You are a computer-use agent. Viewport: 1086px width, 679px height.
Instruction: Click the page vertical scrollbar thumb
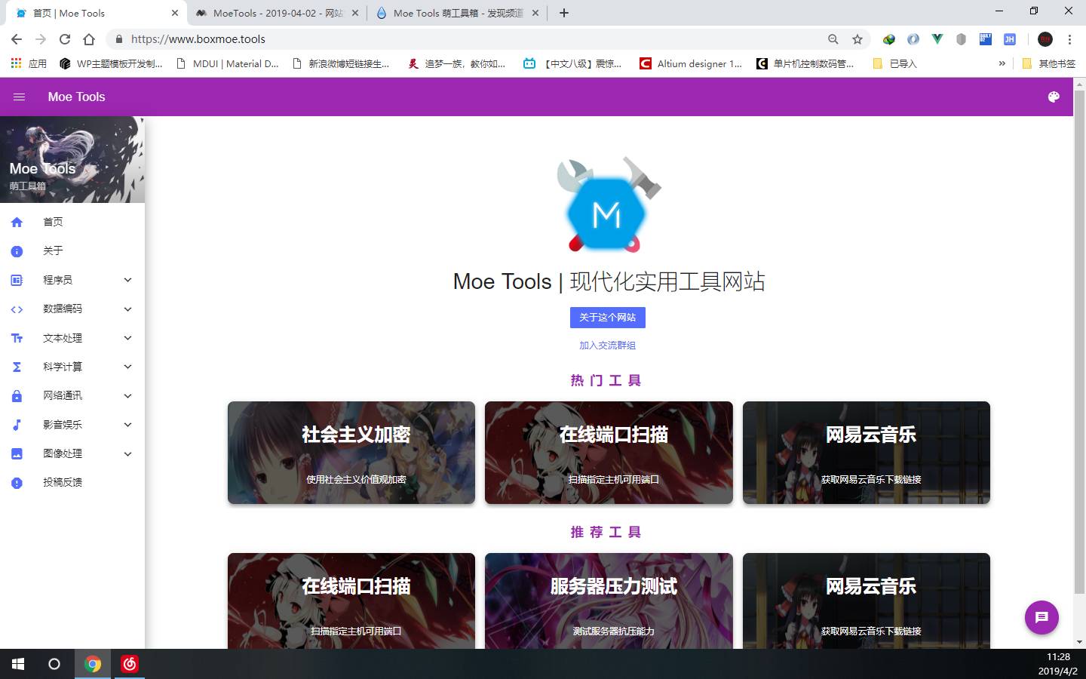point(1079,341)
